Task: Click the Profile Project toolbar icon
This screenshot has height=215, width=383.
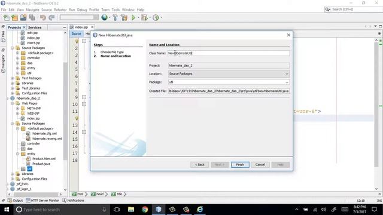Action: coord(156,17)
